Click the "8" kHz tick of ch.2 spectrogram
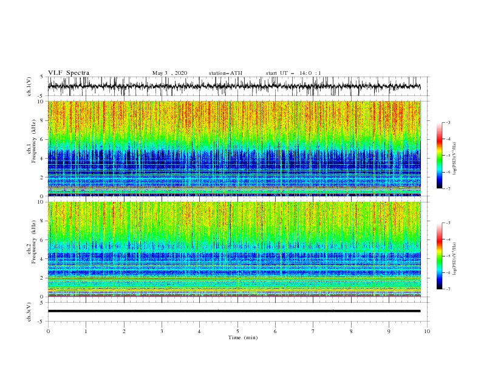The width and height of the screenshot is (481, 372). coord(42,221)
